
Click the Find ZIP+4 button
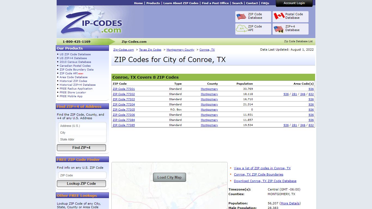pyautogui.click(x=81, y=147)
